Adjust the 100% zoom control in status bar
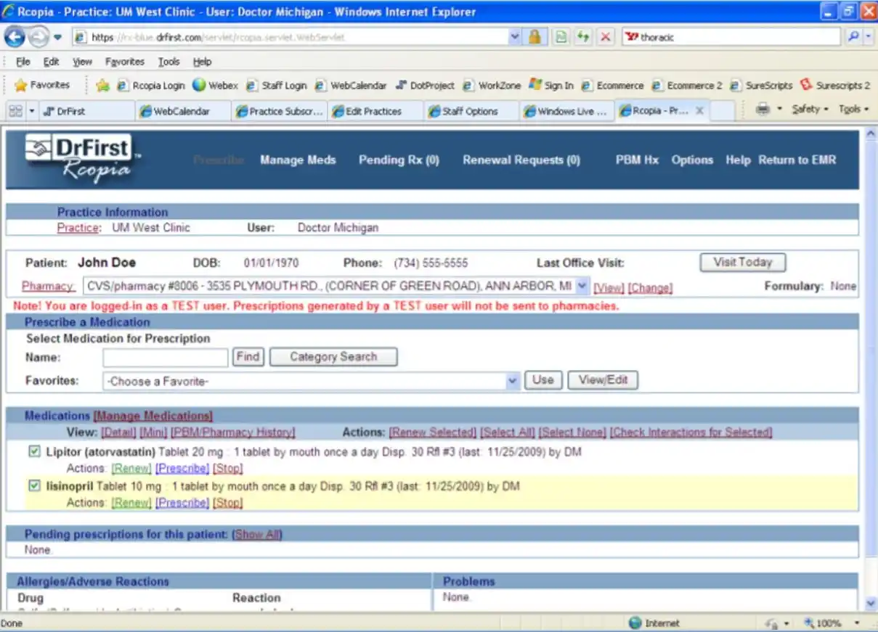Screen dimensions: 878x632 point(828,623)
